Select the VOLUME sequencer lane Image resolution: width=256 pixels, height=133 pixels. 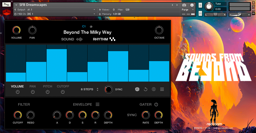[17, 86]
